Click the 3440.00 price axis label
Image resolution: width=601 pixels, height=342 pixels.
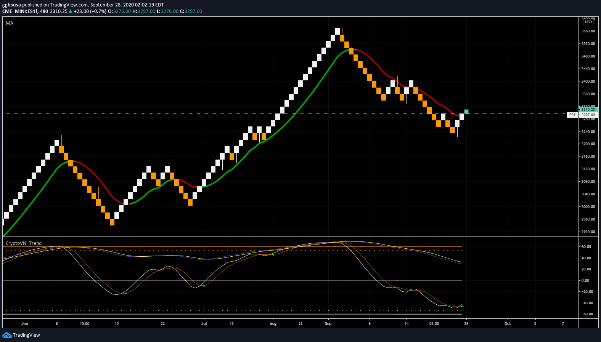coord(588,69)
